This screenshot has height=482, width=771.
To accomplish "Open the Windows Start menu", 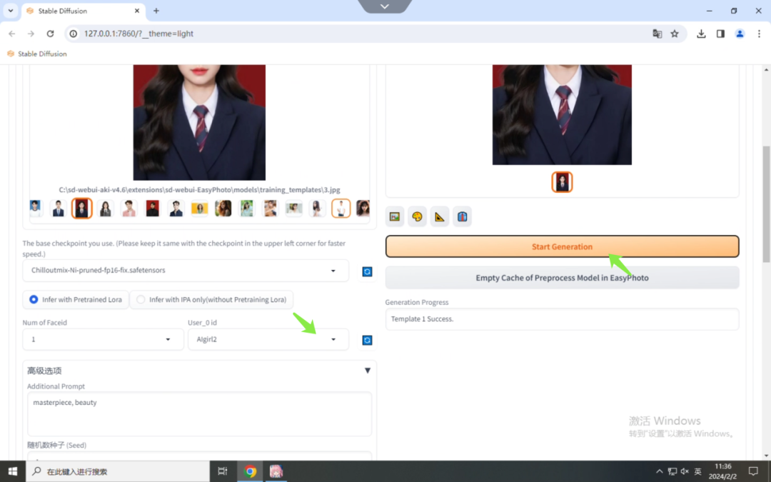I will (13, 471).
